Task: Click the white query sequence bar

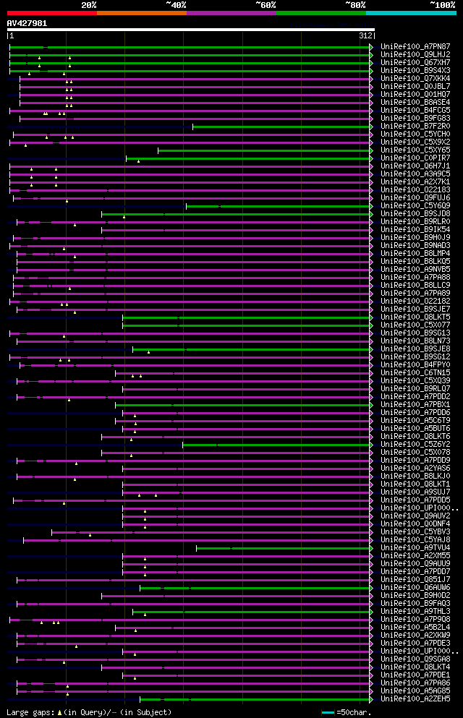Action: point(190,30)
